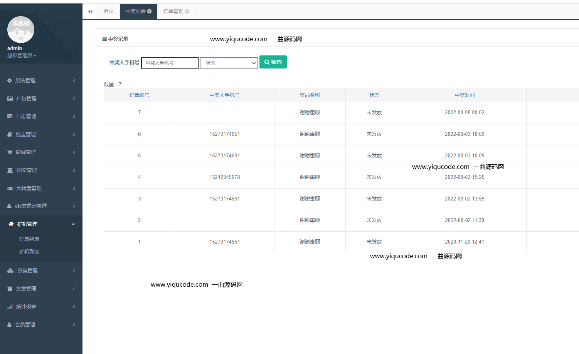Expand the 抢宝管理 menu chevron
Screen dimensions: 579x354
[74, 134]
